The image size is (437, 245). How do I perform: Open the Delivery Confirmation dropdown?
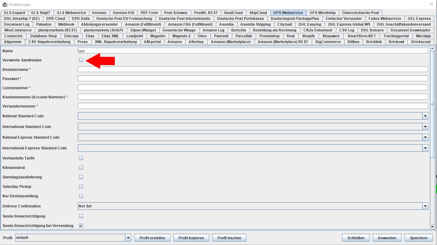pyautogui.click(x=425, y=206)
